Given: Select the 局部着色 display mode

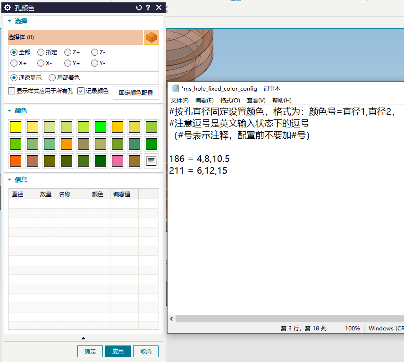Looking at the screenshot, I should point(52,77).
